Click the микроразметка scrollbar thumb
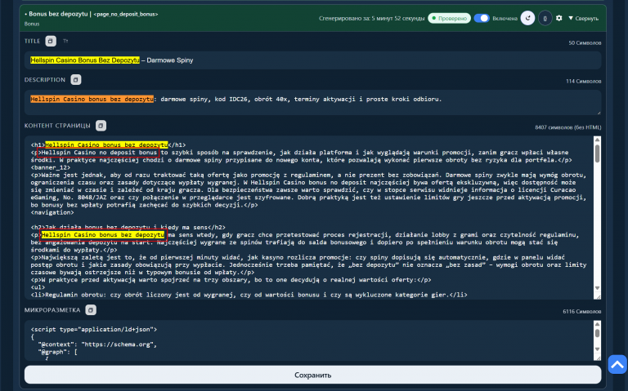This screenshot has height=391, width=628. point(597,333)
